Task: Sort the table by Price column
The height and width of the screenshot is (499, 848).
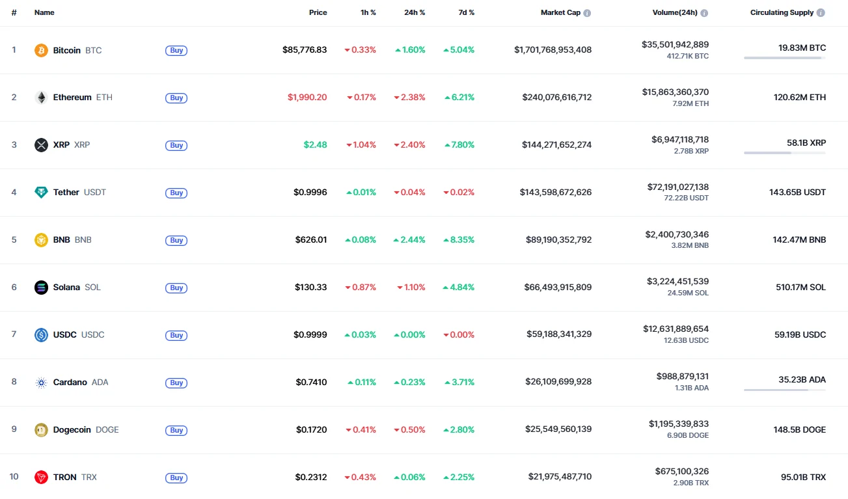Action: pos(318,12)
